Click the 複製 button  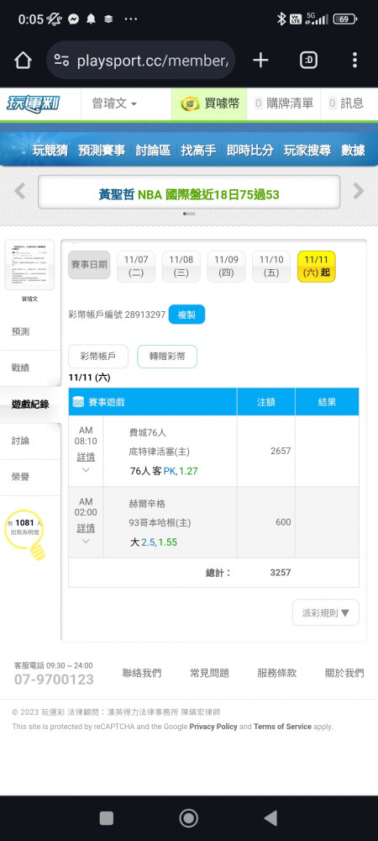pos(186,315)
